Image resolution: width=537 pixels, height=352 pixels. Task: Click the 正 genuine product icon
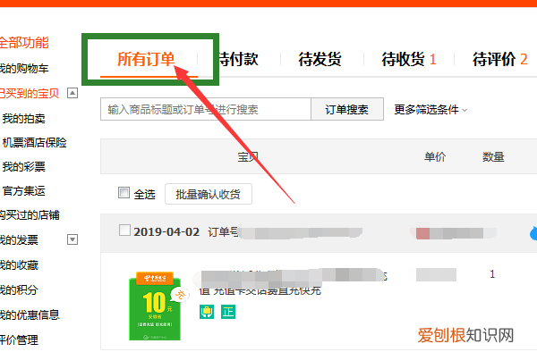(x=228, y=312)
